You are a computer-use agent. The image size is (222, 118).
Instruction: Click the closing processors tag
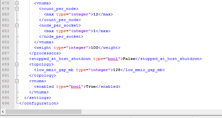(x=45, y=53)
